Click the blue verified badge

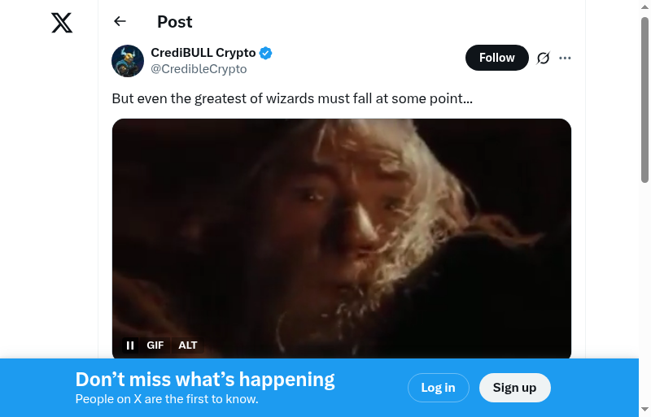click(x=266, y=53)
